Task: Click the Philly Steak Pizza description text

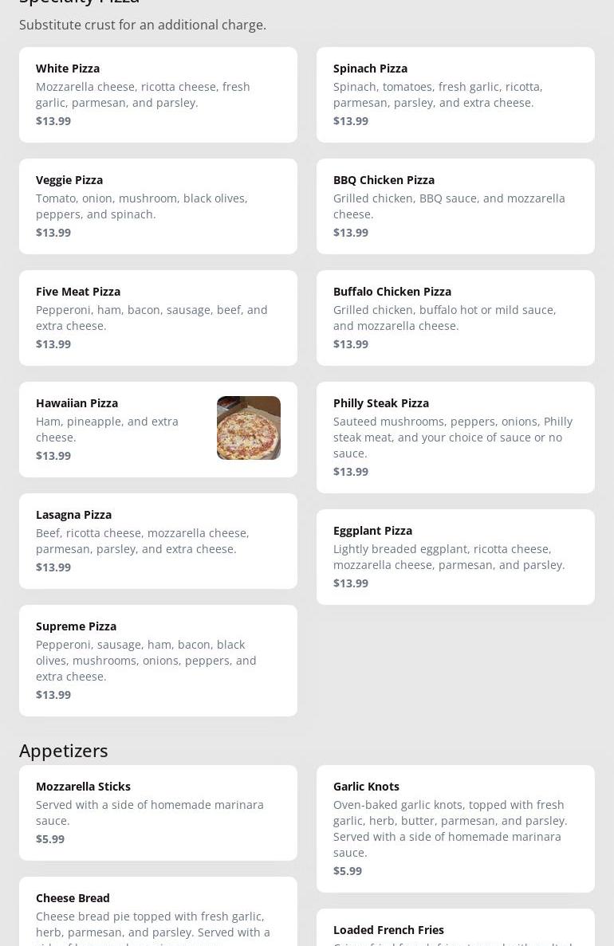Action: point(452,438)
